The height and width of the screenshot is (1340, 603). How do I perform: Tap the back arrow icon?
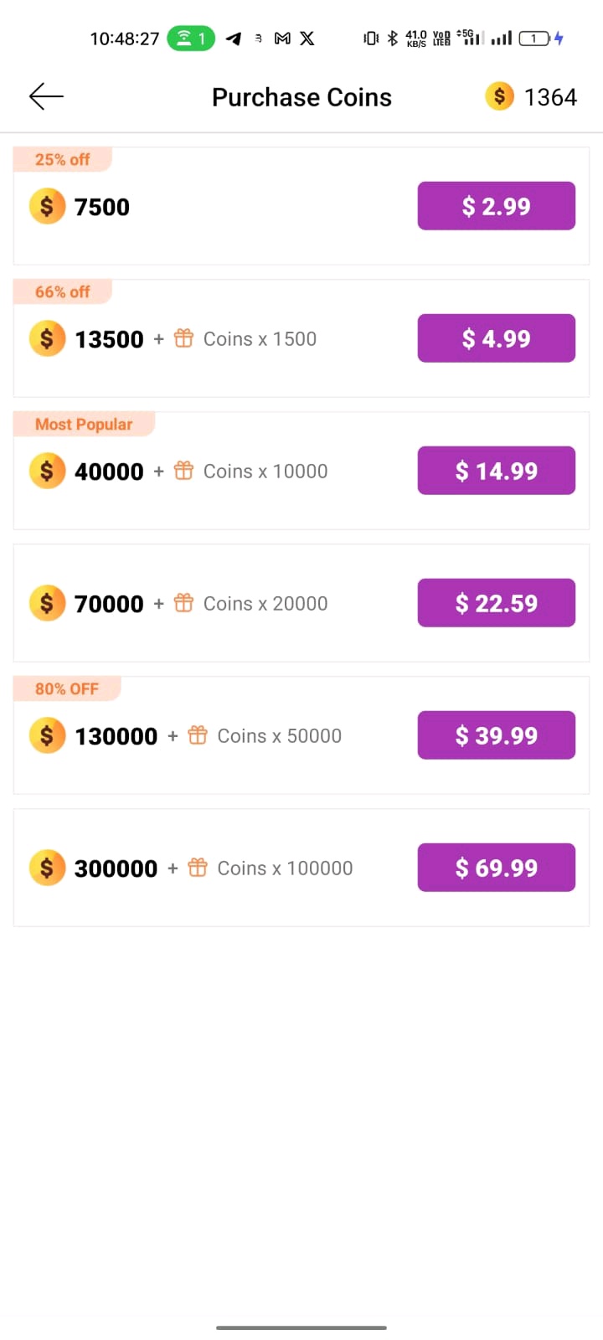tap(46, 97)
